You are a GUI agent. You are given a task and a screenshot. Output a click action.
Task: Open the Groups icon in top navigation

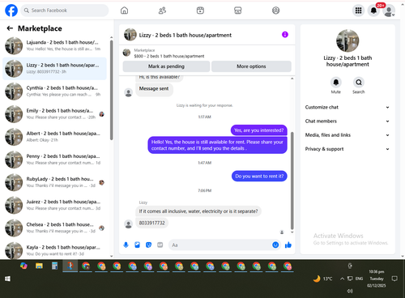pyautogui.click(x=275, y=11)
